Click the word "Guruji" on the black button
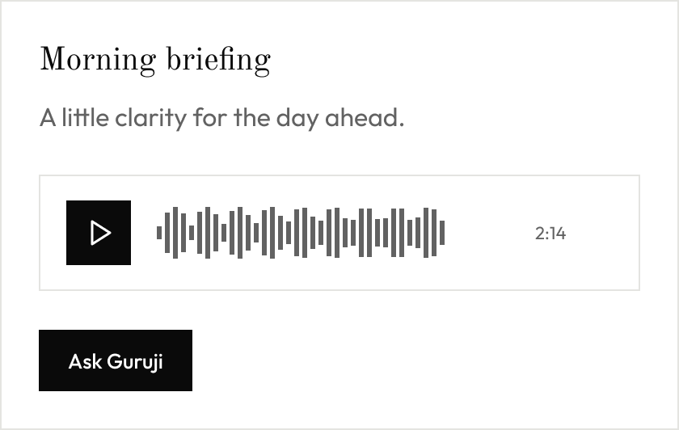Viewport: 679px width, 430px height. click(135, 361)
